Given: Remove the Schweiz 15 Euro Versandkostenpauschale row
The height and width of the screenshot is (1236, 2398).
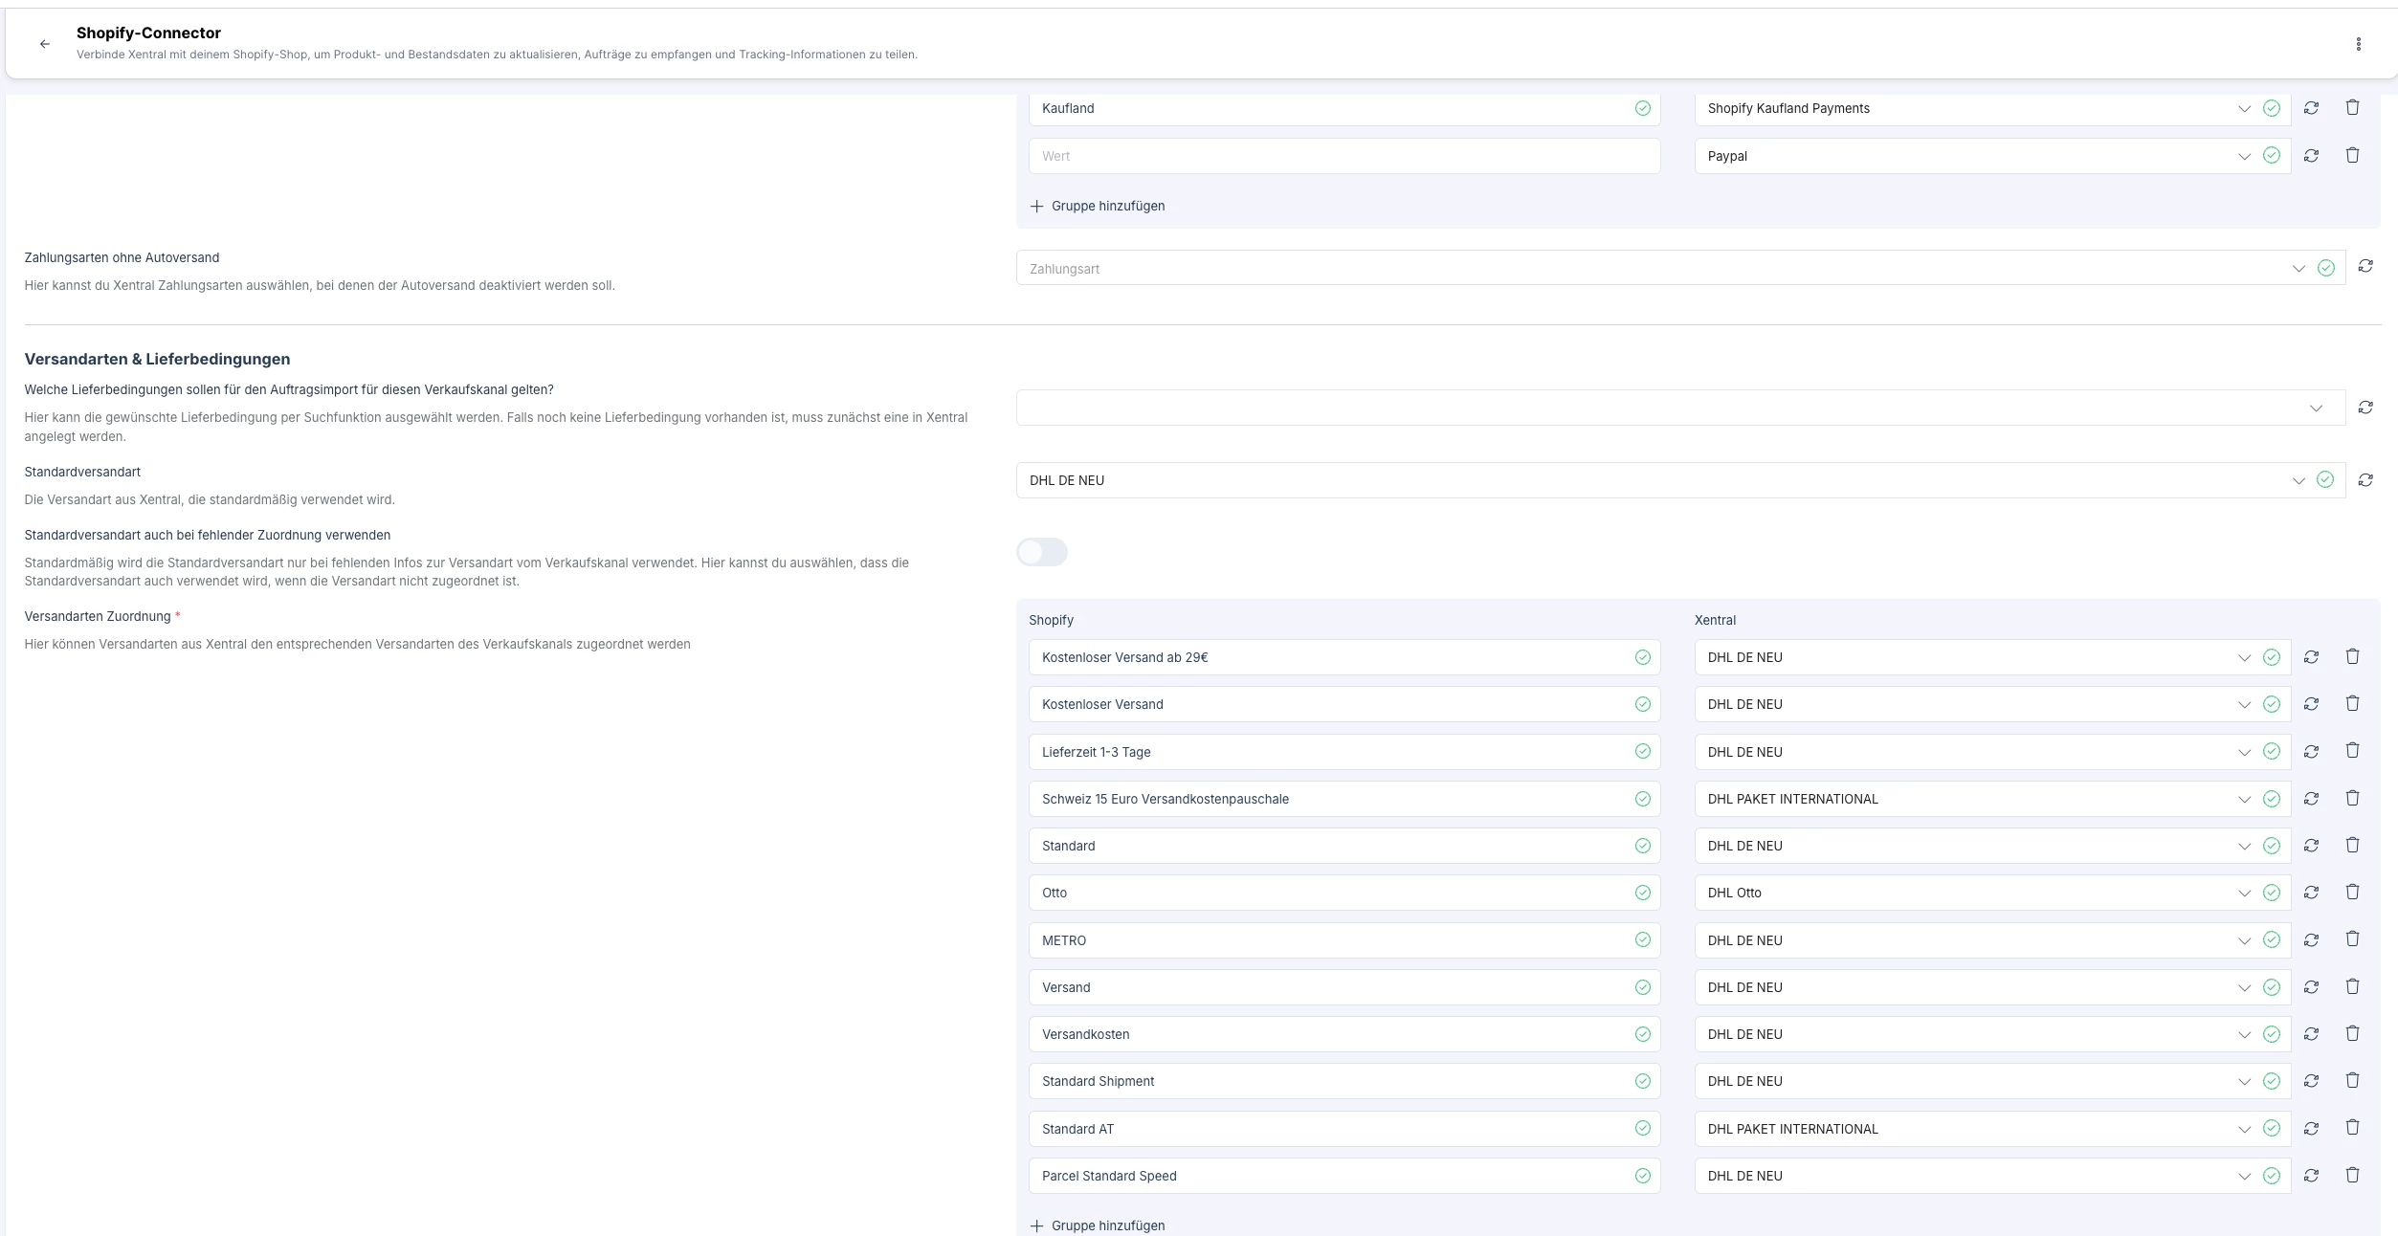Looking at the screenshot, I should (x=2352, y=798).
